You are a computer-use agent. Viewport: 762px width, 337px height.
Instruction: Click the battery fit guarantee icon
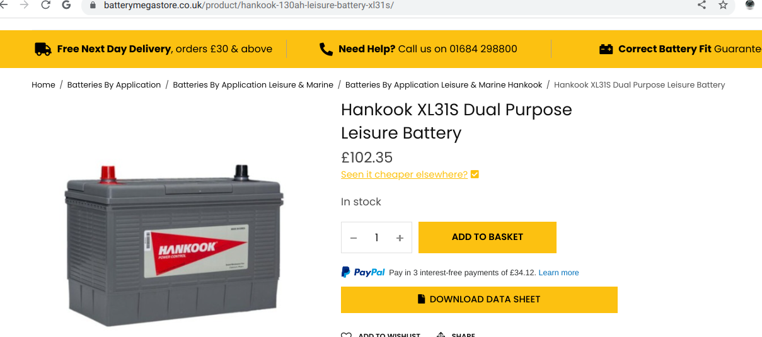pyautogui.click(x=606, y=49)
